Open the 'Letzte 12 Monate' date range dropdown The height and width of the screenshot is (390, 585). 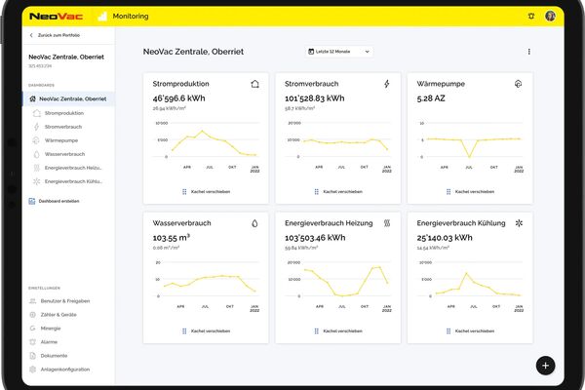tap(336, 52)
